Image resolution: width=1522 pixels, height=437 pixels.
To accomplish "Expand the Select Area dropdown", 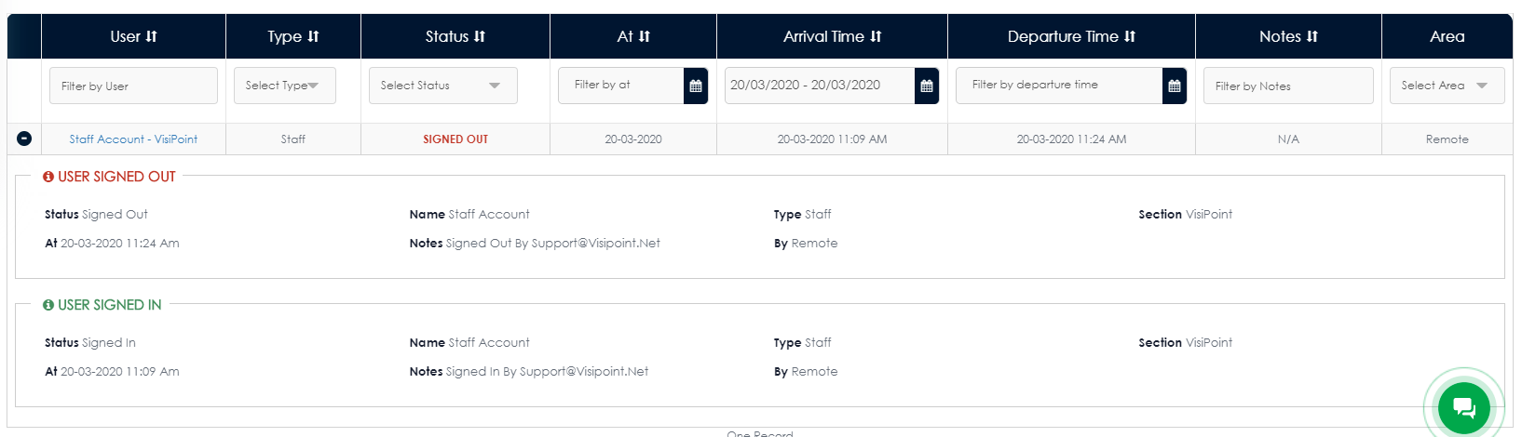I will click(x=1446, y=86).
